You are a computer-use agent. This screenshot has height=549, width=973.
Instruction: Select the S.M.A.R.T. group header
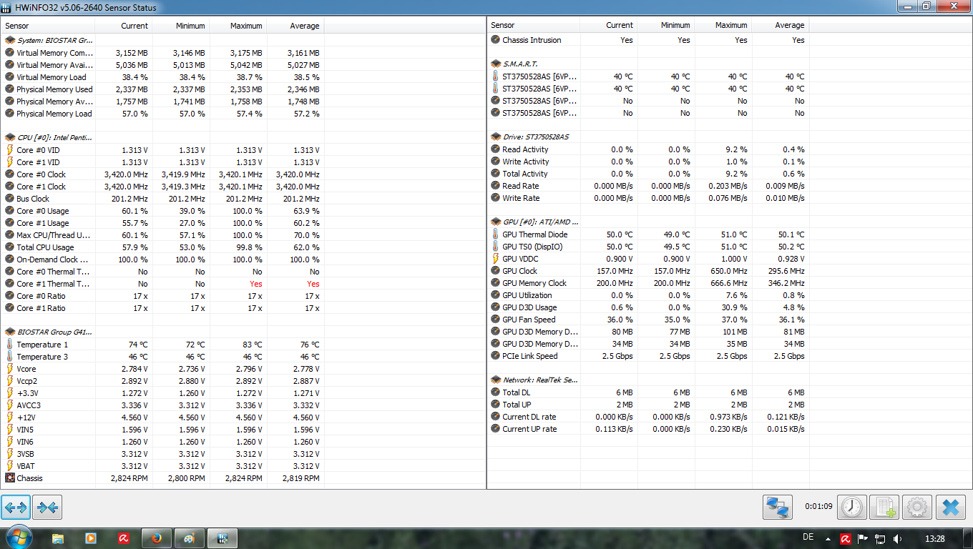(648, 64)
